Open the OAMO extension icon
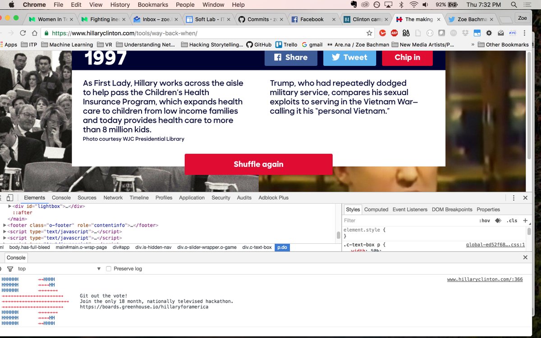541x338 pixels. pyautogui.click(x=406, y=33)
